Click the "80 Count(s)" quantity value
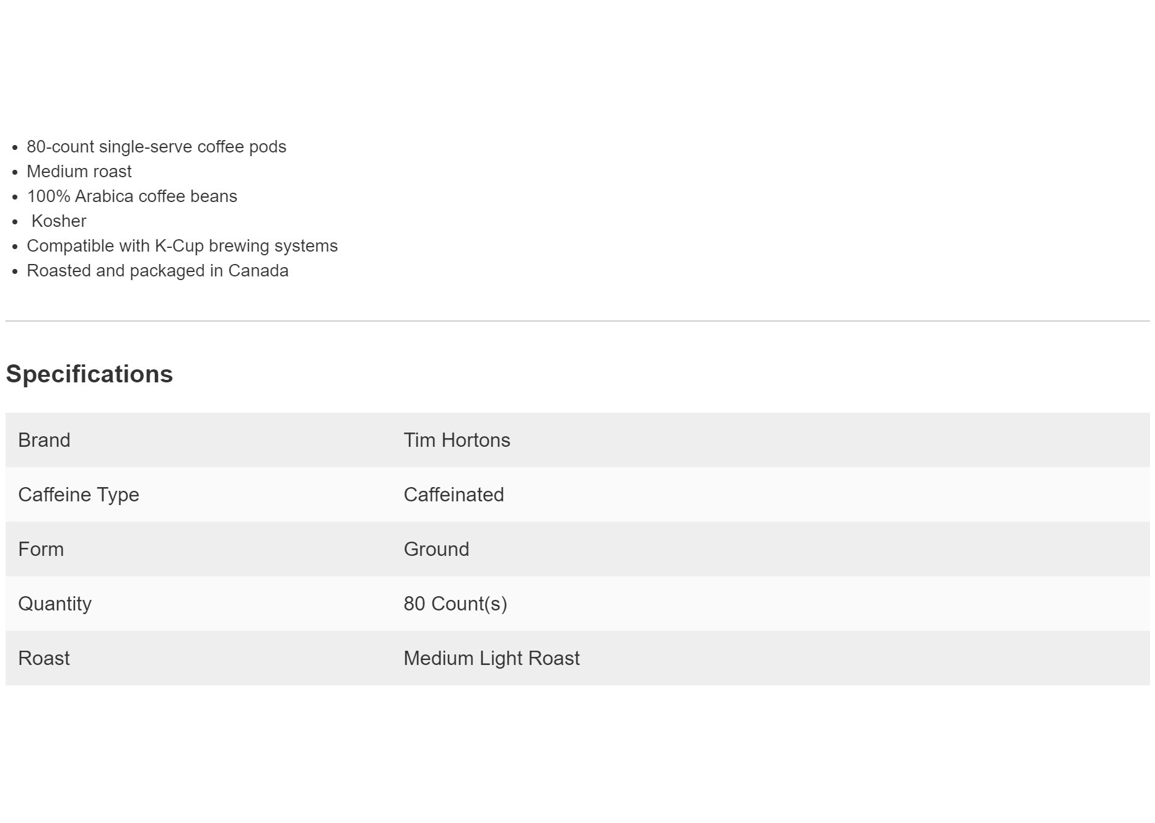Image resolution: width=1155 pixels, height=823 pixels. (455, 604)
